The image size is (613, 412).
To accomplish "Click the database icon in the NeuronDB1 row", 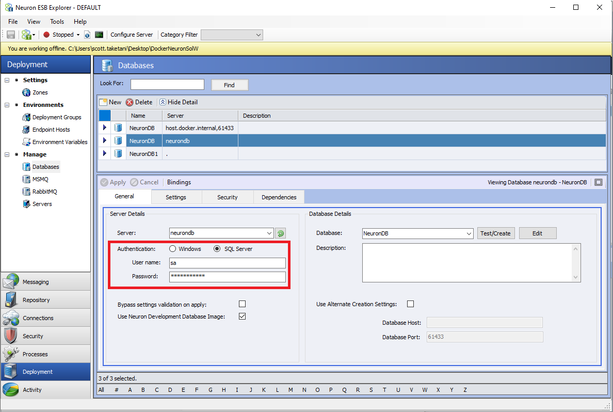I will tap(118, 153).
